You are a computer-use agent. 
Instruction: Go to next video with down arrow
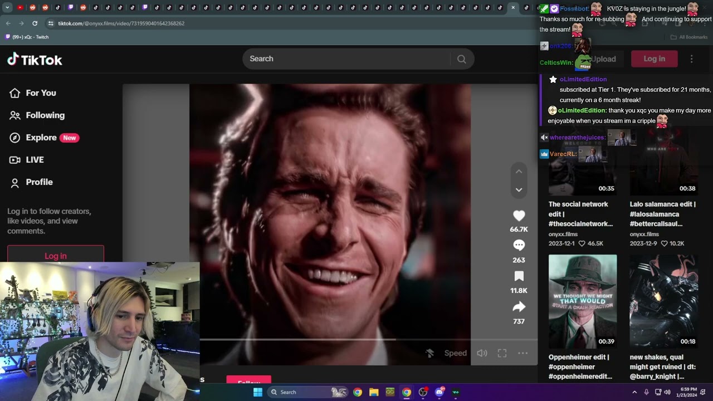click(519, 190)
